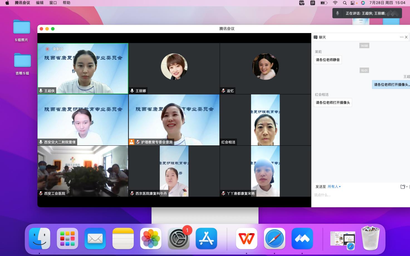
Task: Close the 聊天 chat panel
Action: (x=406, y=37)
